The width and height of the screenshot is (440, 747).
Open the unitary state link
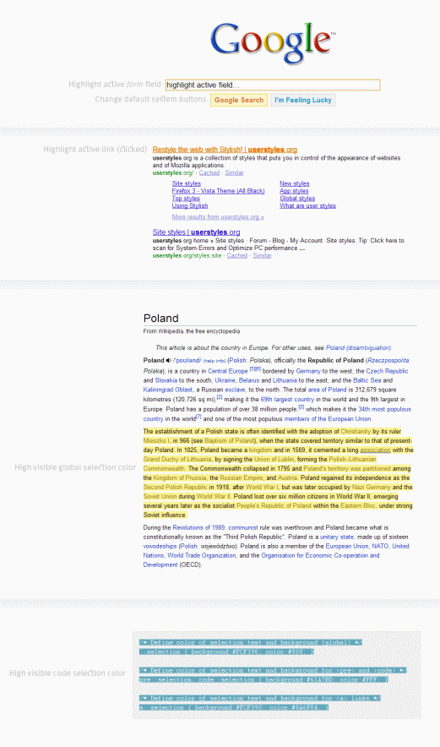337,537
